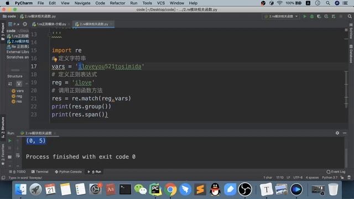This screenshot has height=199, width=354.
Task: Open the Database side panel
Action: click(x=351, y=54)
